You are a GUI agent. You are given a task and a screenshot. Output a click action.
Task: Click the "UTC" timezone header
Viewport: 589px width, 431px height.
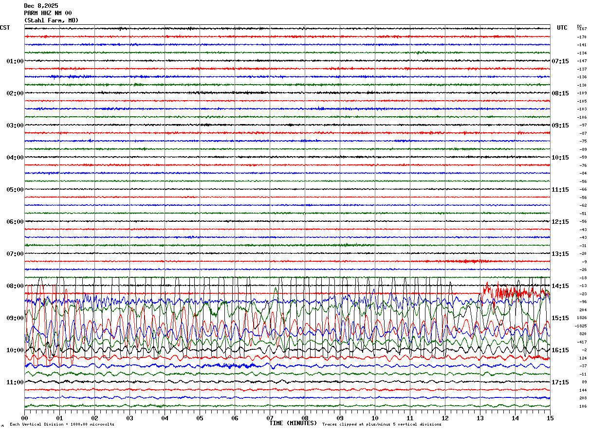[562, 28]
